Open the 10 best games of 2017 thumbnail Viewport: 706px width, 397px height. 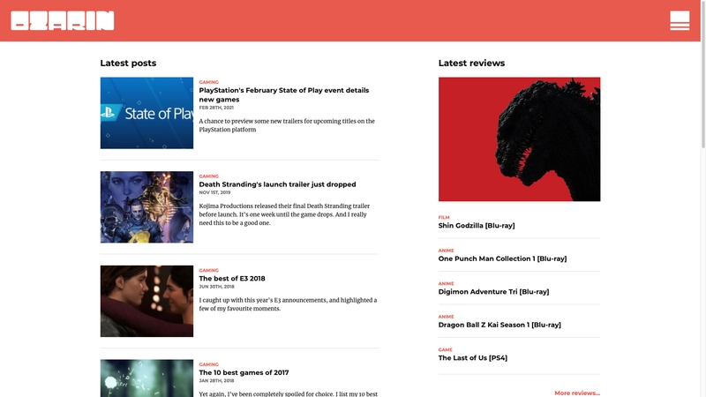pyautogui.click(x=146, y=378)
